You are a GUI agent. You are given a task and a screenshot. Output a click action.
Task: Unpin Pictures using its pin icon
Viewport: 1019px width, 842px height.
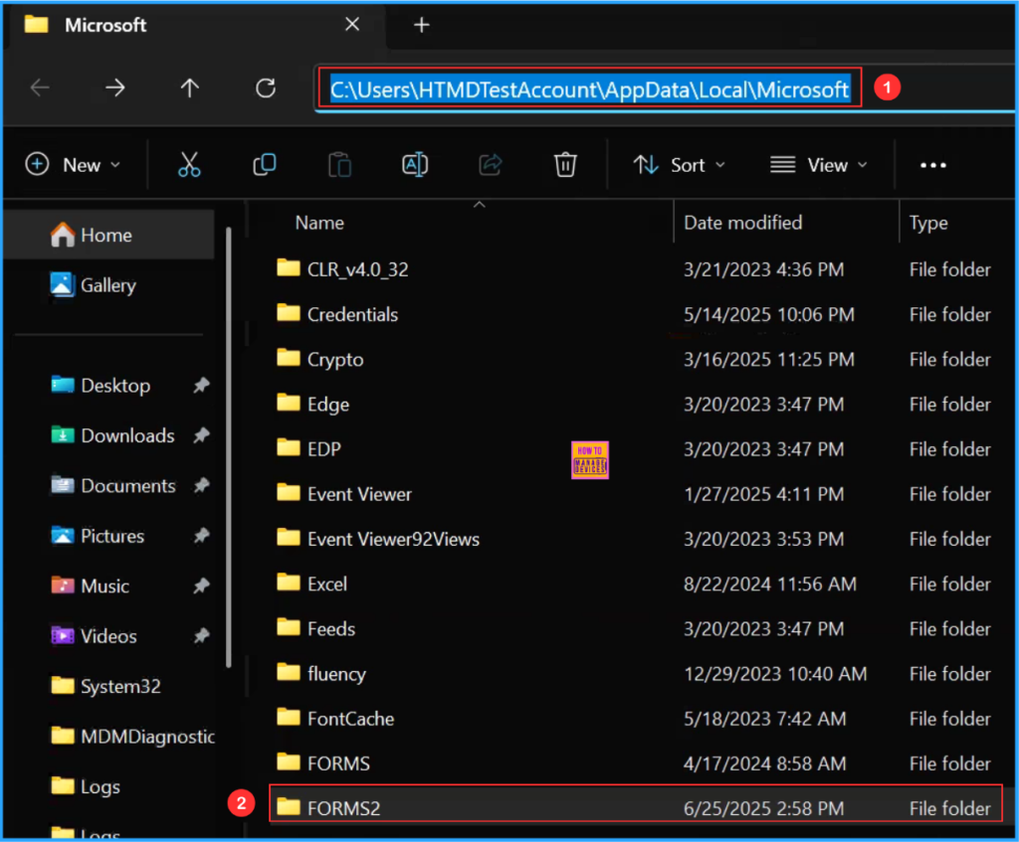click(x=201, y=536)
